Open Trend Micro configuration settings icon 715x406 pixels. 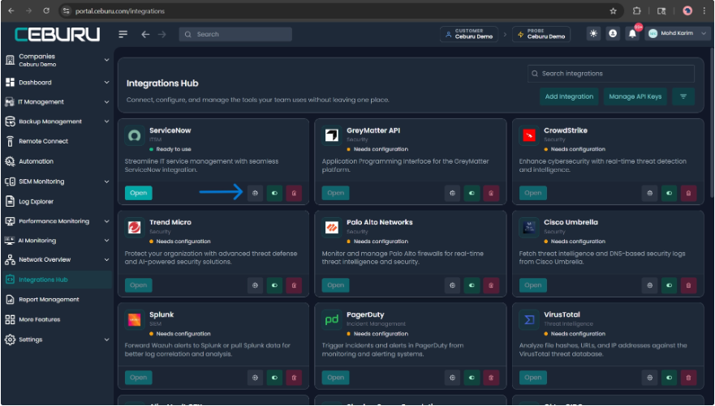point(255,285)
